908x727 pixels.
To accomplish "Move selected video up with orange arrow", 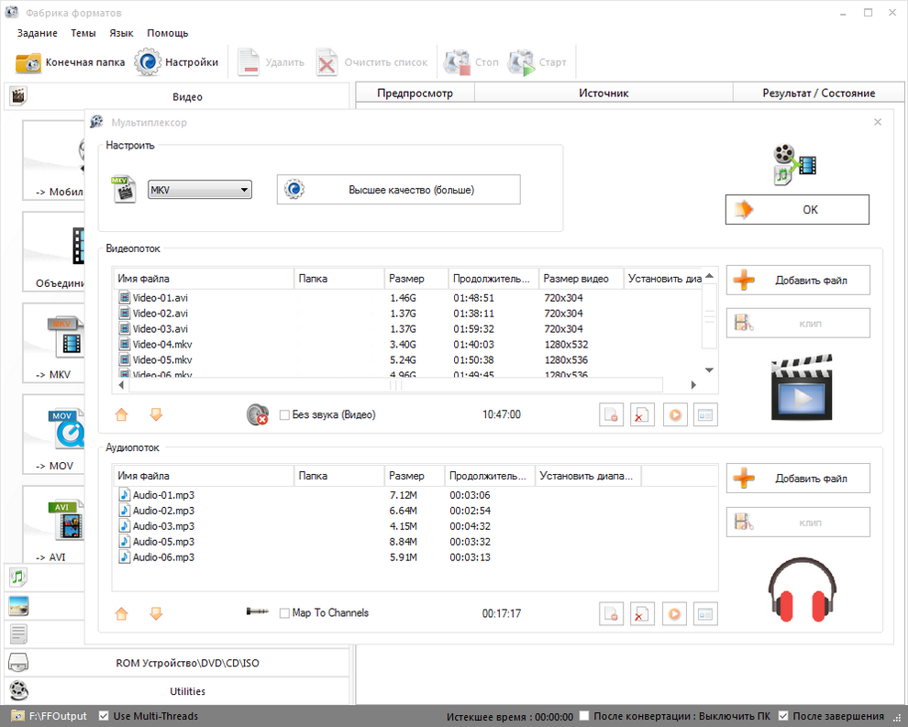I will coord(122,414).
